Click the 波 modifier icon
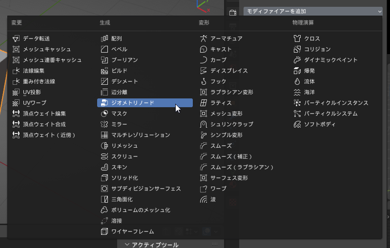390x248 pixels. (204, 199)
